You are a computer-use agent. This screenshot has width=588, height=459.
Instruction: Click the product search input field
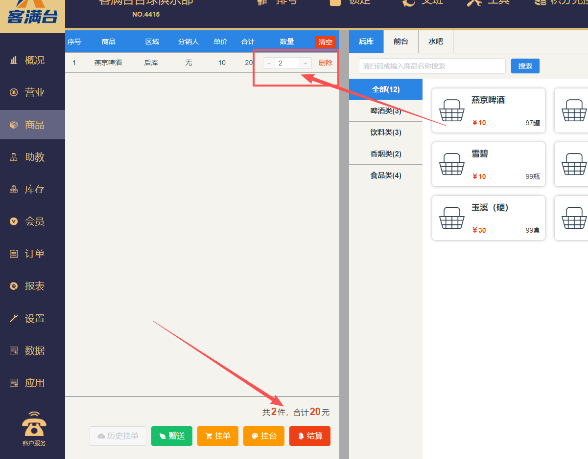coord(432,66)
